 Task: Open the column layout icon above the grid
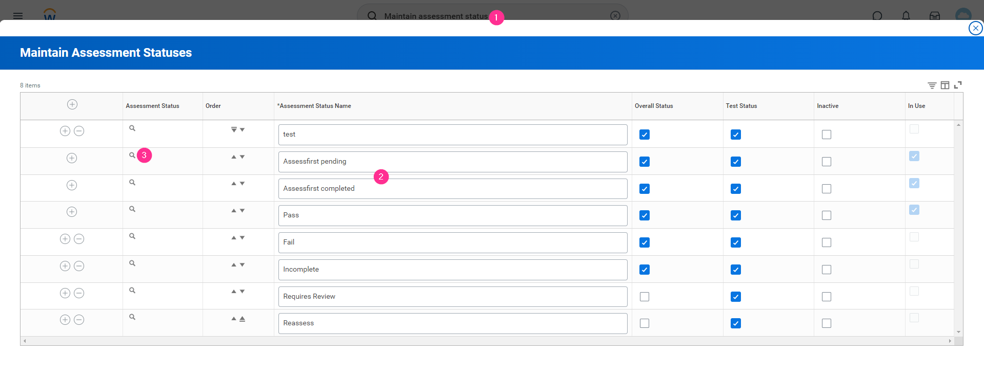[945, 85]
